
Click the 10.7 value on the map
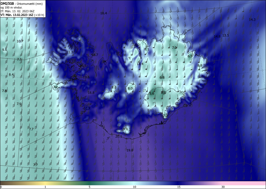pyautogui.click(x=20, y=41)
